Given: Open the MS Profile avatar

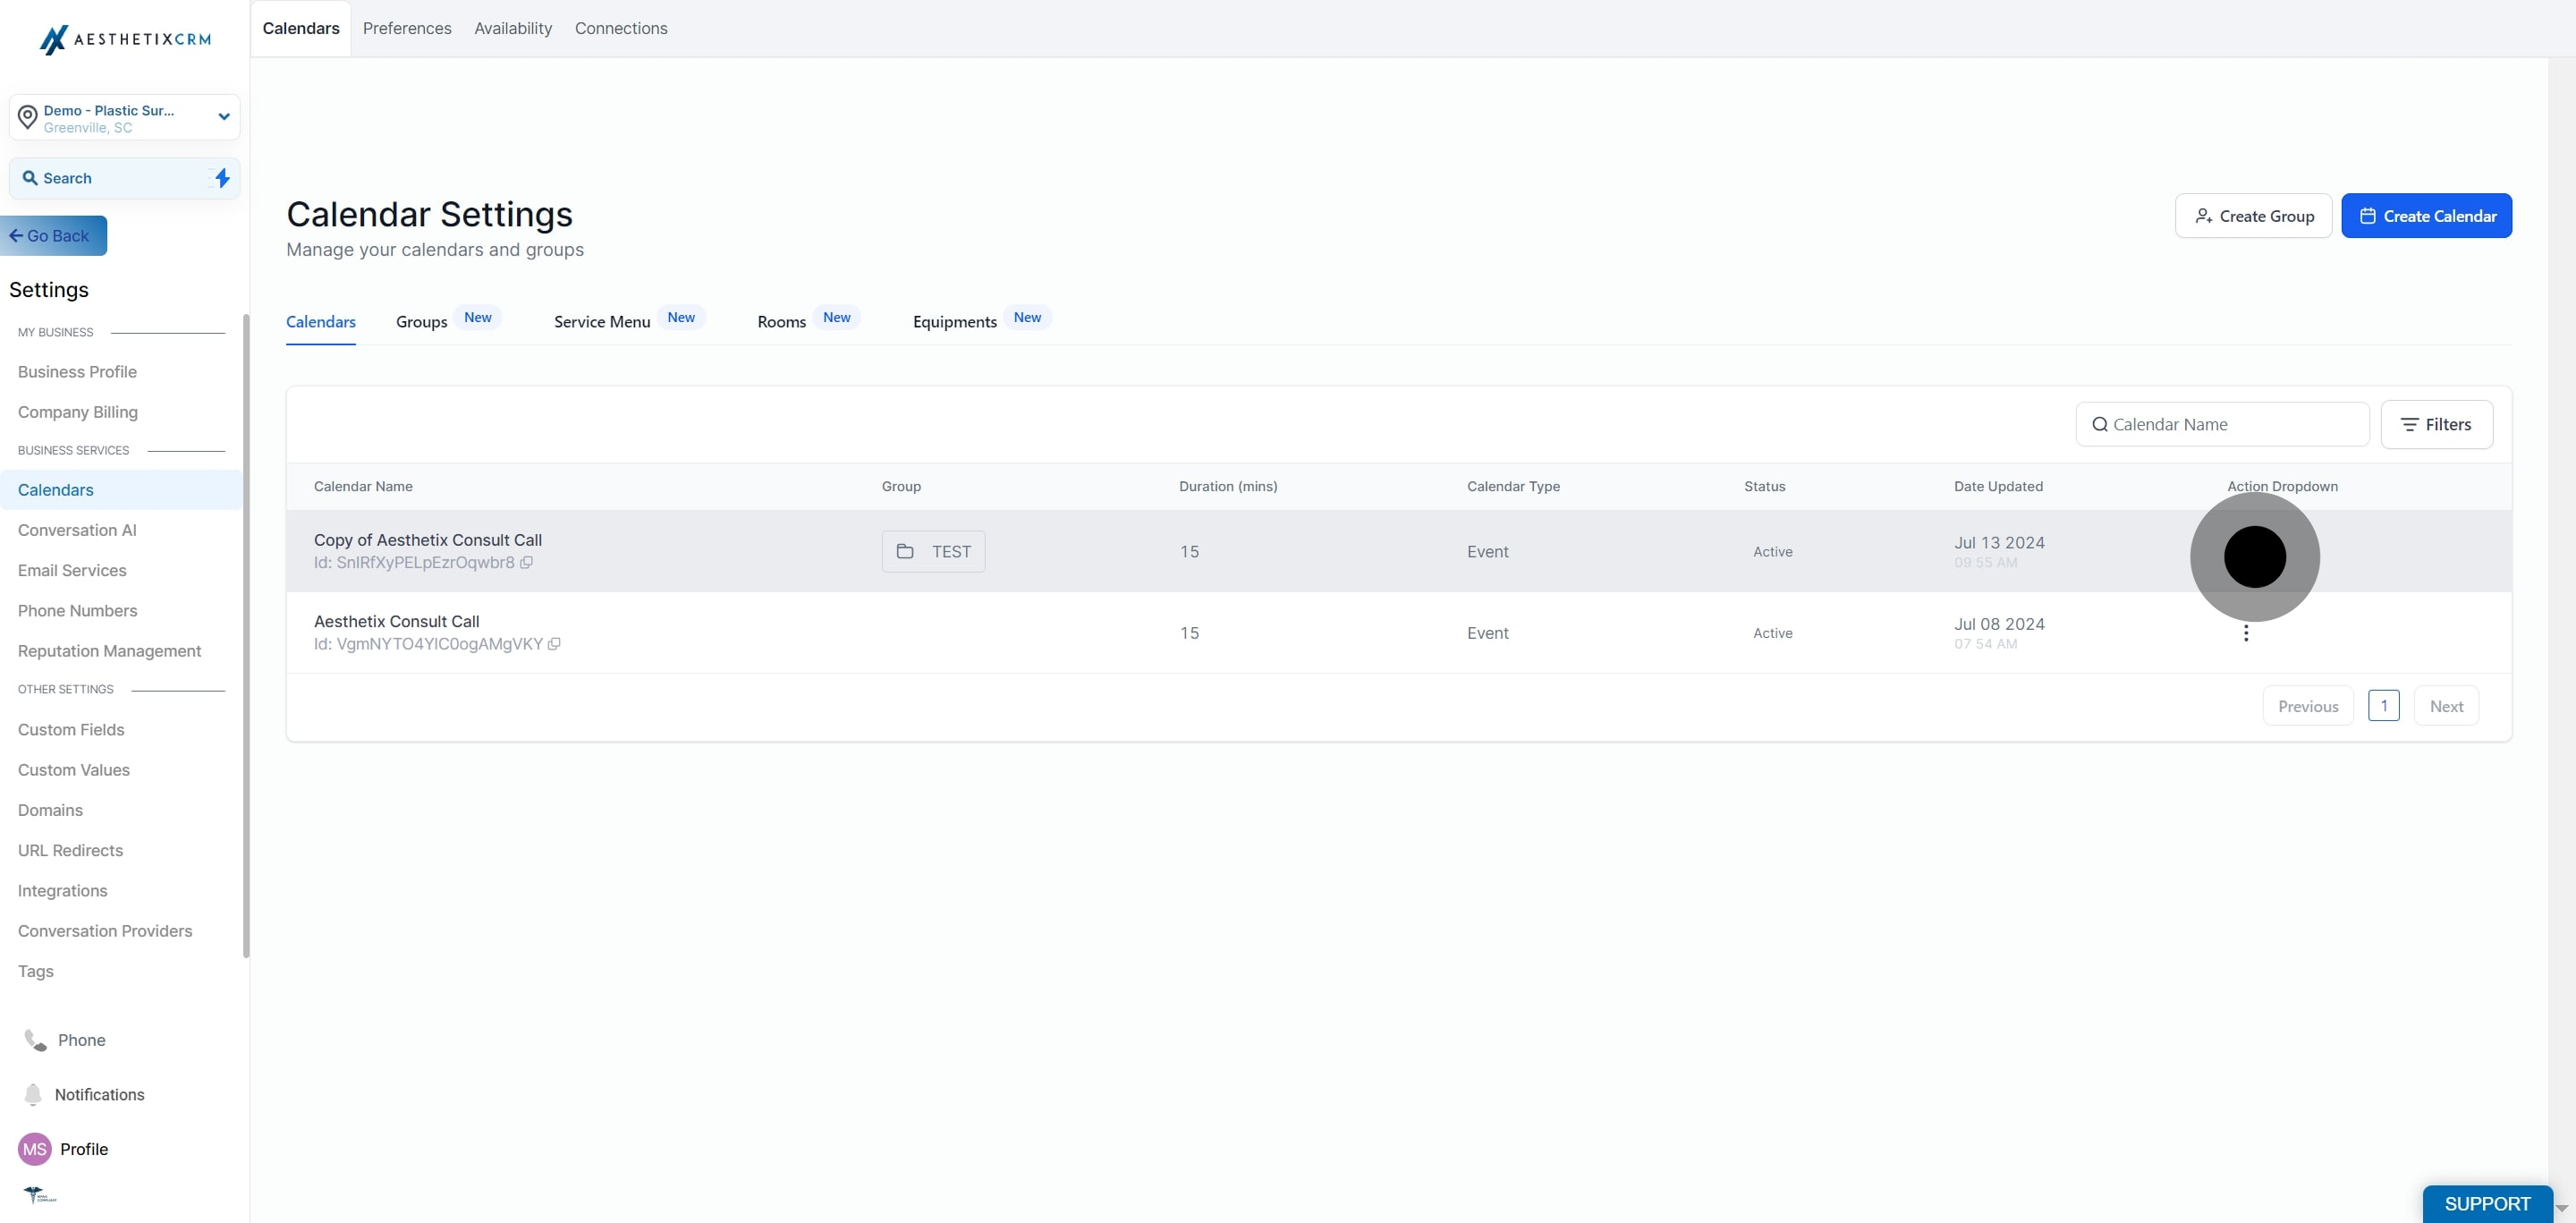Looking at the screenshot, I should click(35, 1149).
